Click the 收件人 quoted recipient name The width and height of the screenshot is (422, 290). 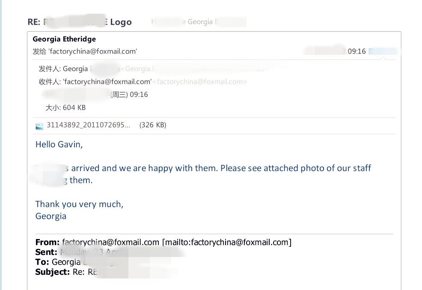pyautogui.click(x=107, y=81)
